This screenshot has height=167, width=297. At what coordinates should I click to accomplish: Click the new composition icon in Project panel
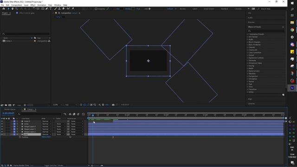point(10,105)
